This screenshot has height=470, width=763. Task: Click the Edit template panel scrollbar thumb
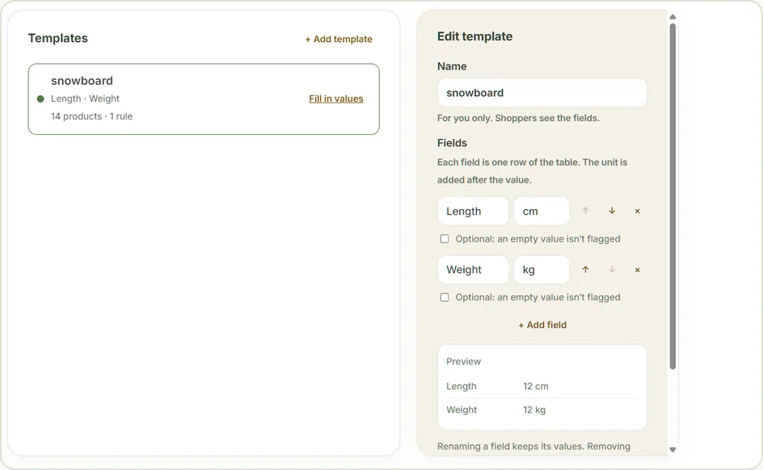(672, 196)
